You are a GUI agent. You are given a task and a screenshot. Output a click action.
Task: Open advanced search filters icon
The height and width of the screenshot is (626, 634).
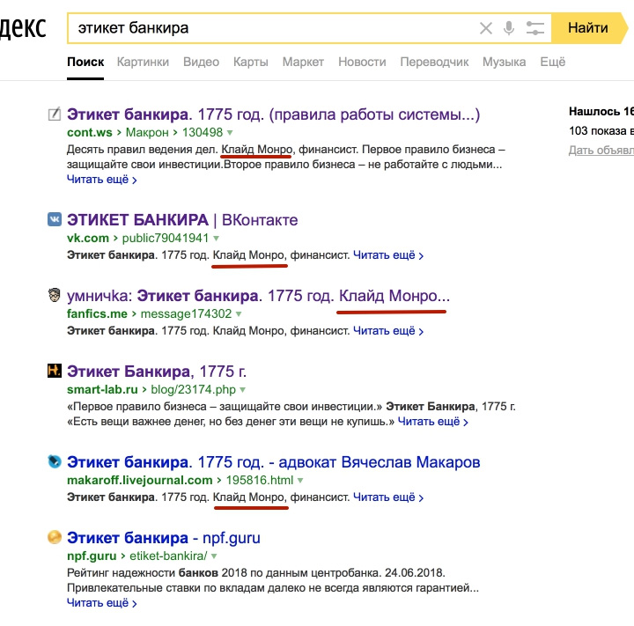click(535, 28)
